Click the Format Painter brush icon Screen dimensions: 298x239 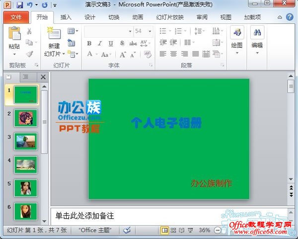tap(29, 54)
